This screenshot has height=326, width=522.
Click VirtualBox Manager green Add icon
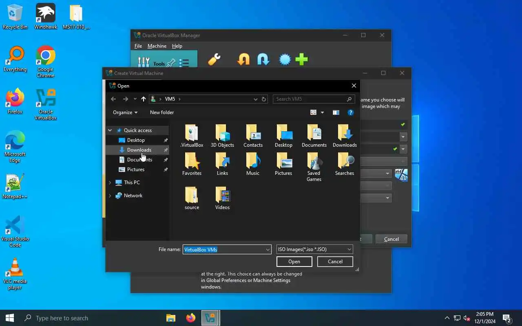point(302,60)
